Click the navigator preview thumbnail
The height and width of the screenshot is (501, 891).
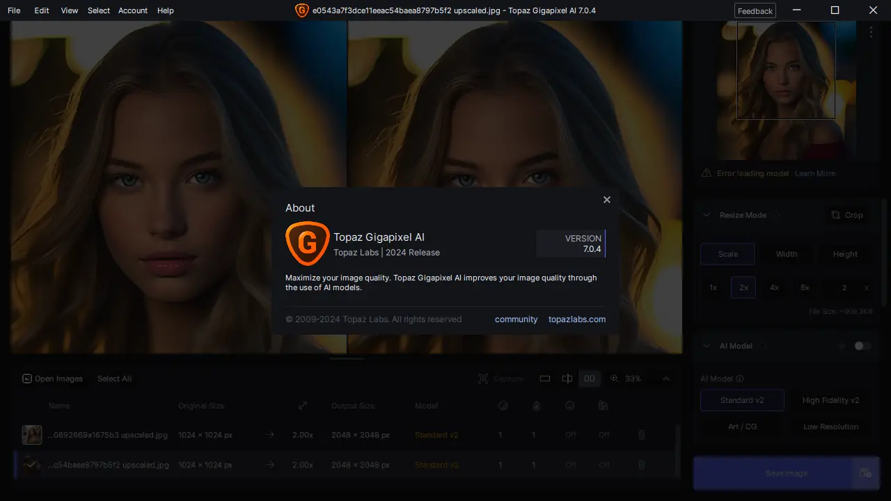(786, 90)
